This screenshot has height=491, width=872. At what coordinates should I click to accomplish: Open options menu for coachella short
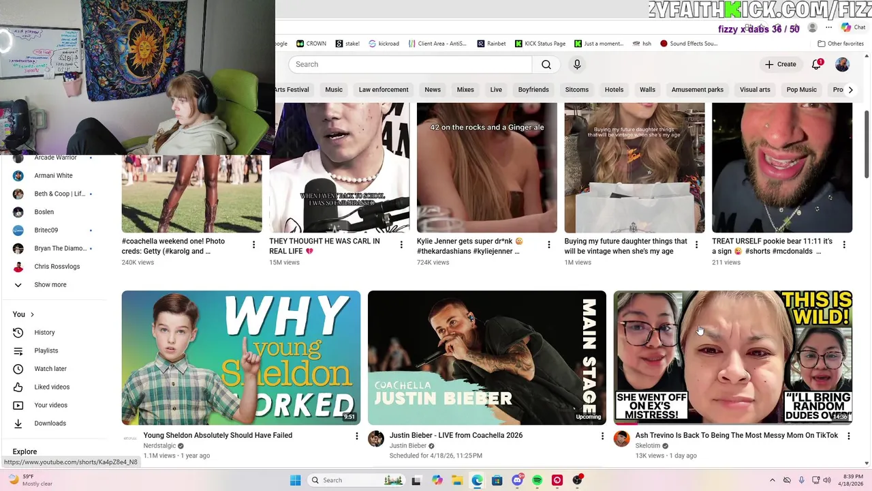(x=254, y=245)
